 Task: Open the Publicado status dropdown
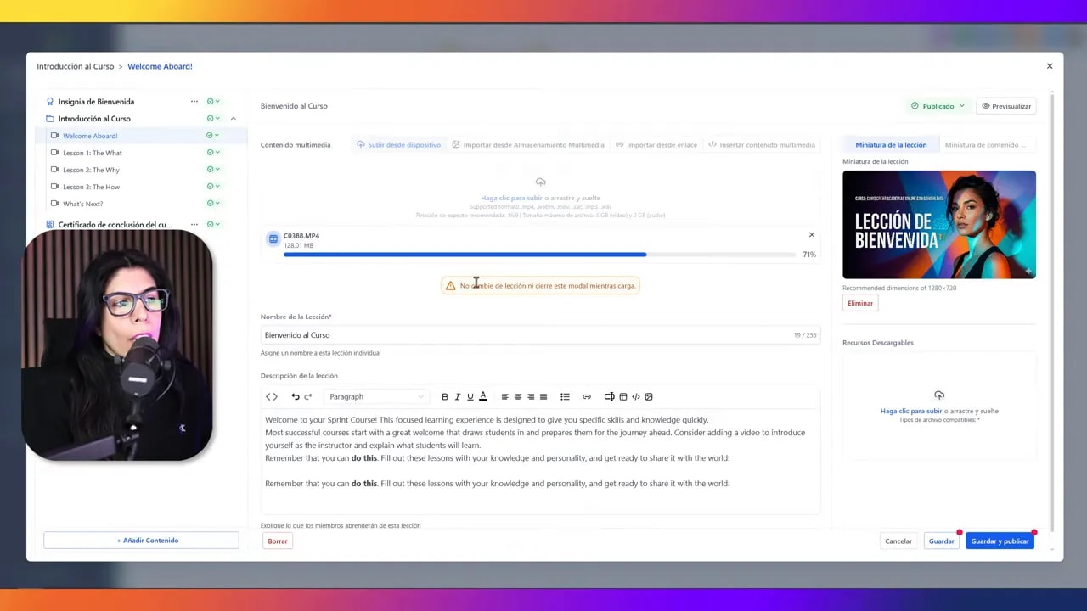938,106
